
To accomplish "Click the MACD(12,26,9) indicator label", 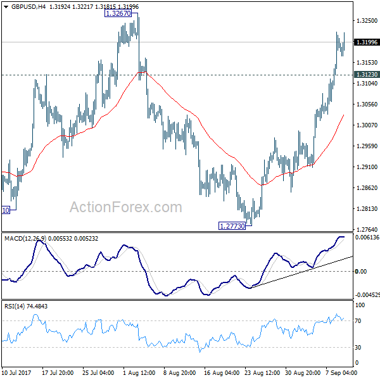I will pos(25,239).
